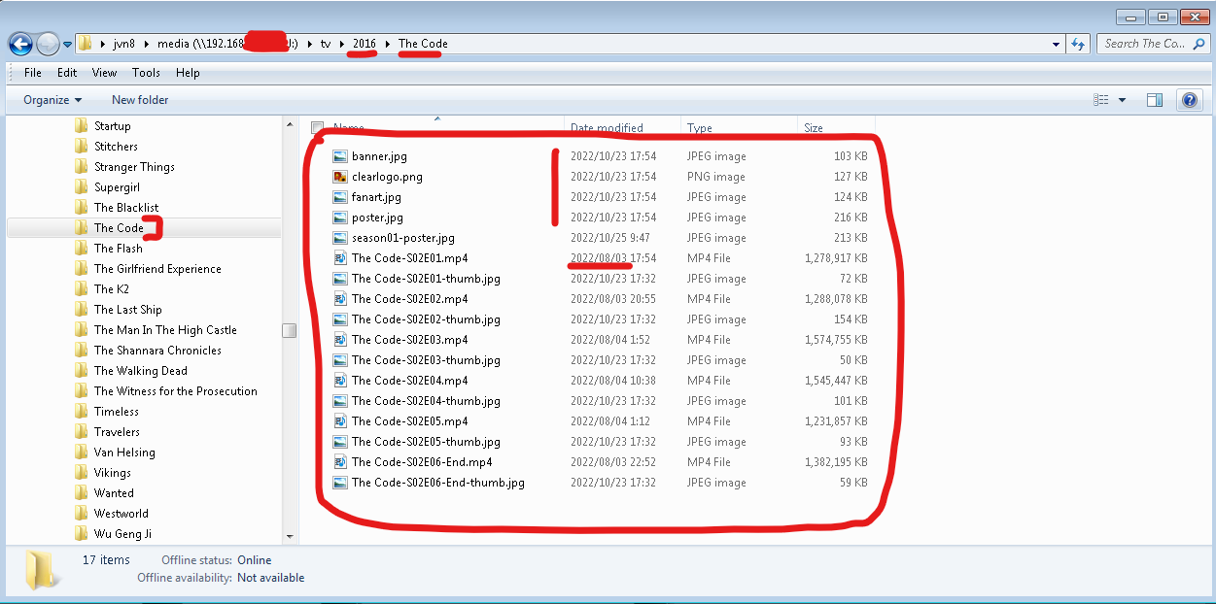Click the New folder button
This screenshot has width=1216, height=604.
[x=140, y=100]
